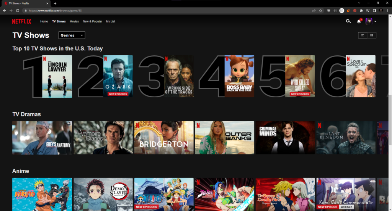Open the Ozark poster
This screenshot has height=211, width=392.
tap(118, 76)
